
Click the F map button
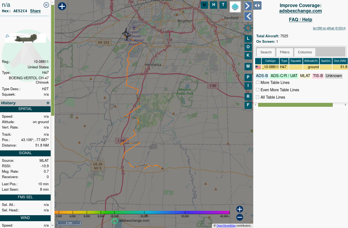click(248, 105)
